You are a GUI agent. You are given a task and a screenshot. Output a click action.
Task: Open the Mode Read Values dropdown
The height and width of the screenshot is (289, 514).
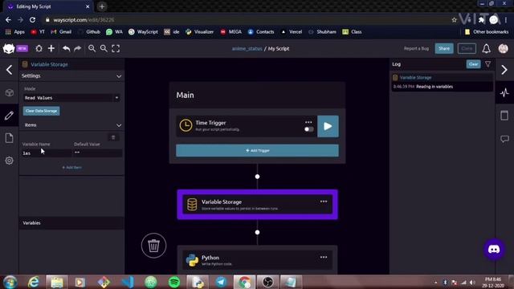tap(71, 98)
